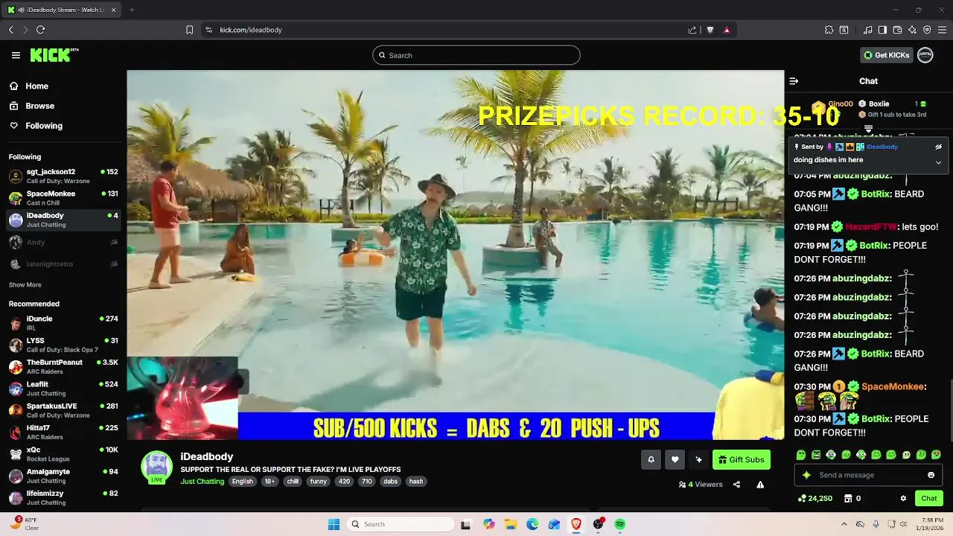Image resolution: width=953 pixels, height=536 pixels.
Task: Click the Brave Rewards triangle icon
Action: [x=727, y=30]
